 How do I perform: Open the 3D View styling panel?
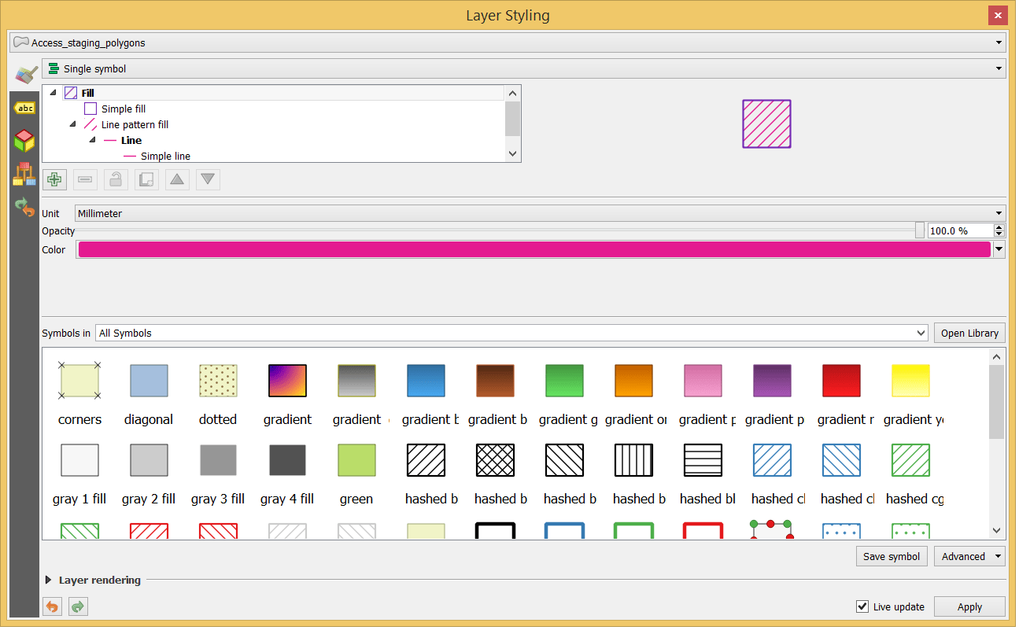(24, 140)
